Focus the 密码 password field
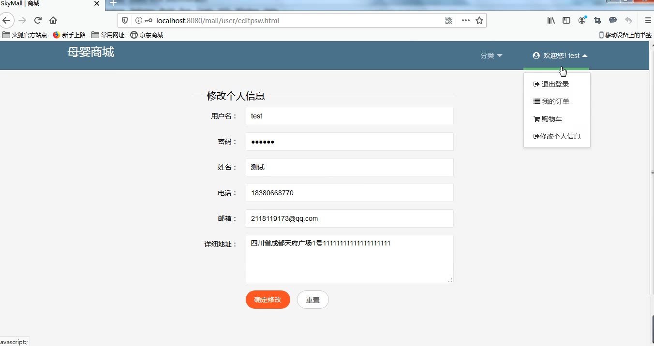The image size is (654, 346). 350,142
